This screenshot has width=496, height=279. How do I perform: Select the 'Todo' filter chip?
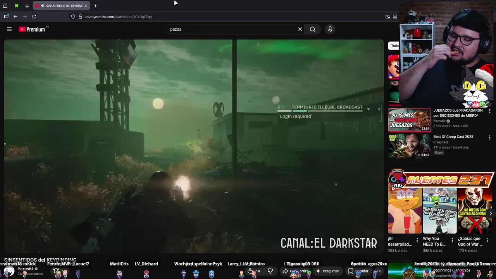click(x=394, y=46)
